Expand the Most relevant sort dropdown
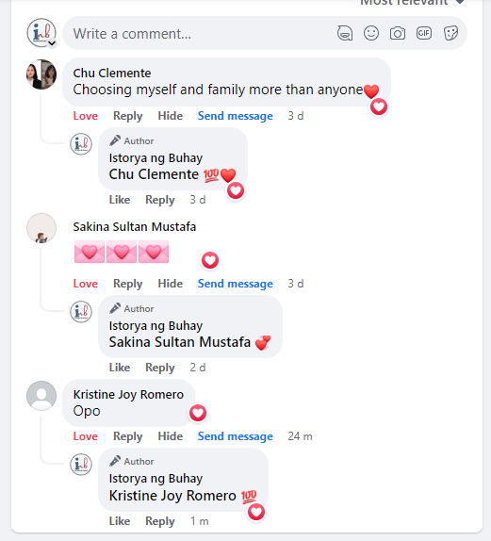This screenshot has height=541, width=491. point(412,3)
